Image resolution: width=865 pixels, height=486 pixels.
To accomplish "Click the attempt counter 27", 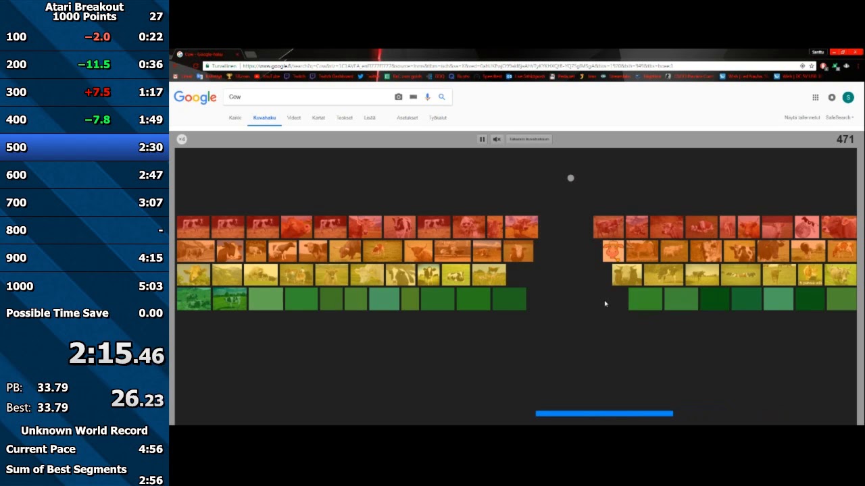I will tap(156, 16).
